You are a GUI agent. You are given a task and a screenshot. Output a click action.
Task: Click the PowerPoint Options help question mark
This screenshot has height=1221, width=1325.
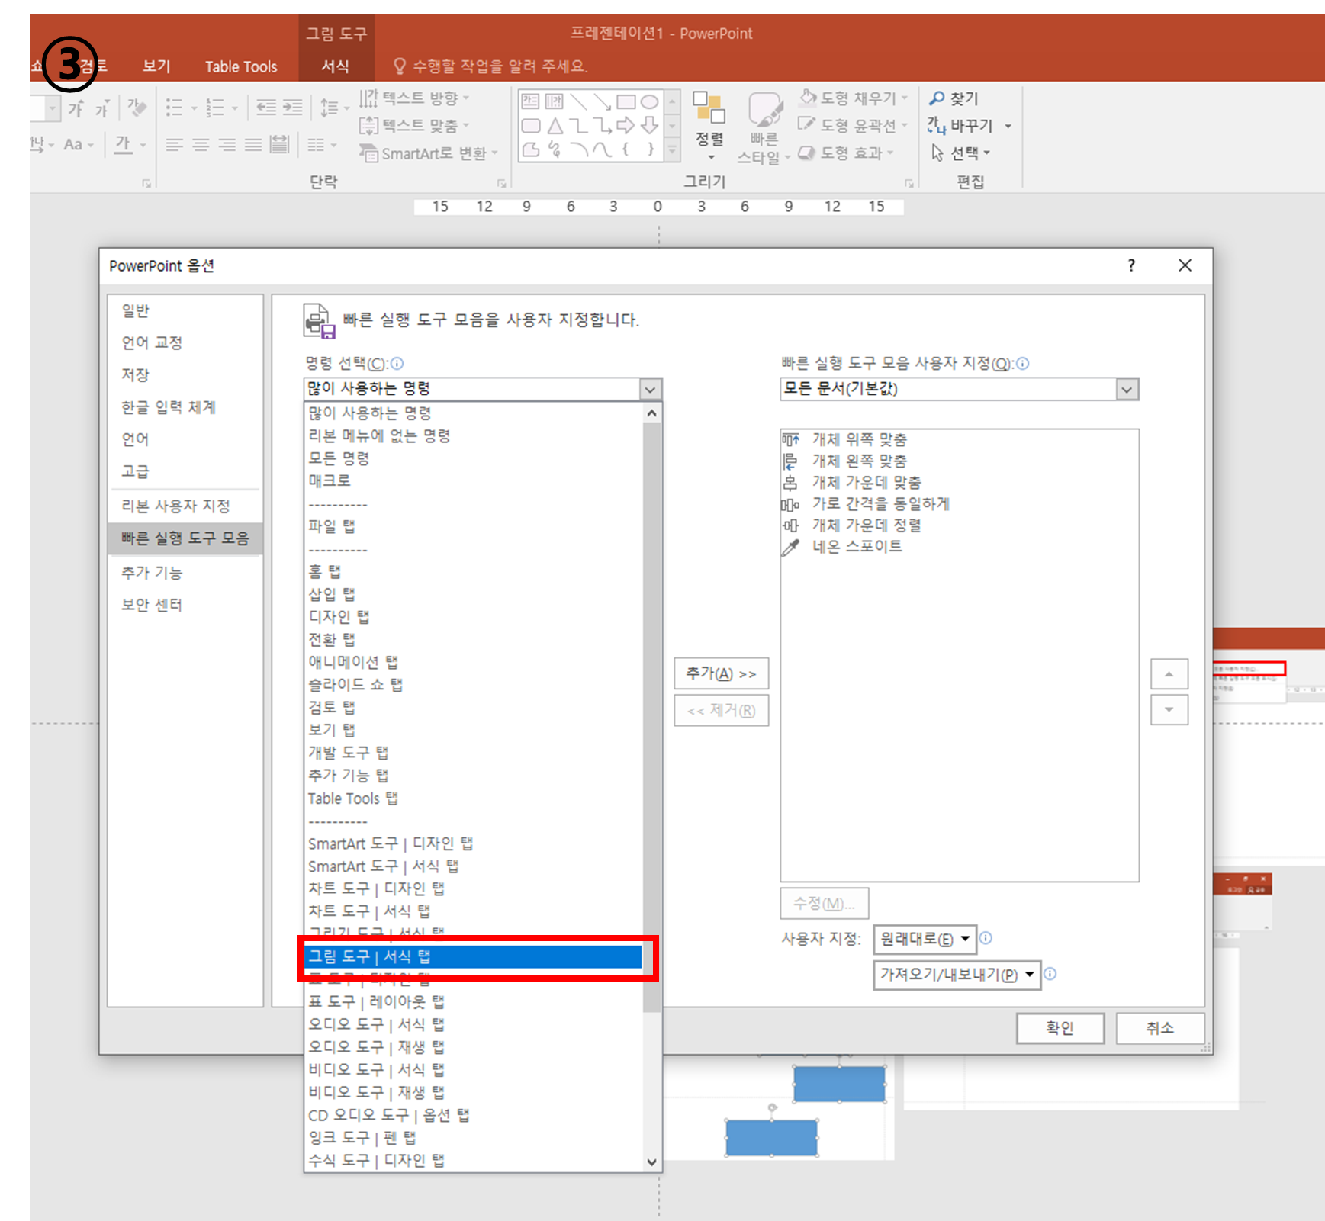coord(1131,265)
